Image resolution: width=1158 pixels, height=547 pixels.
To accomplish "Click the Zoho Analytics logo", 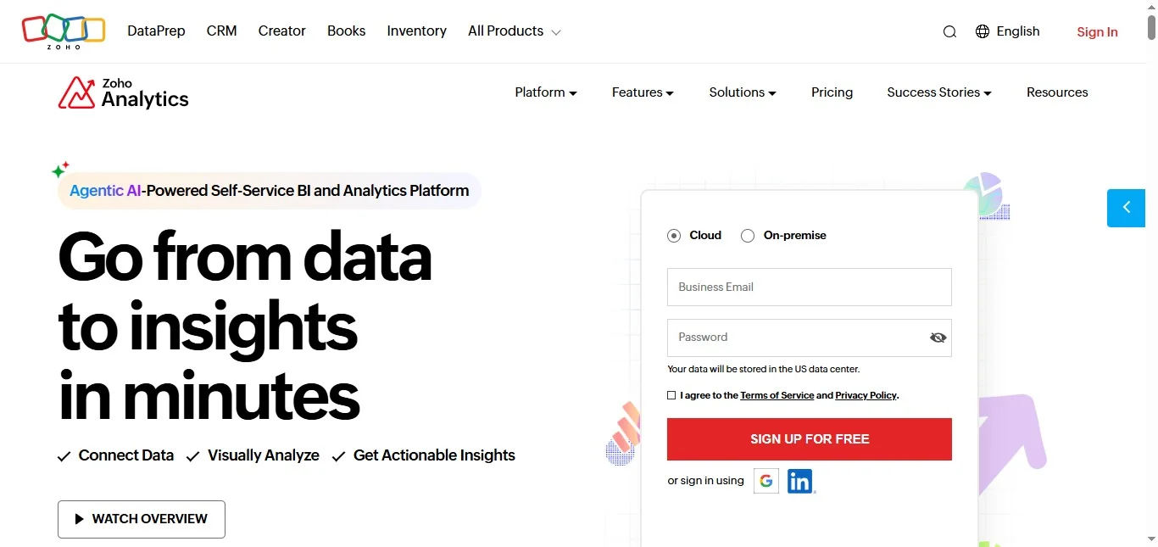I will (x=124, y=92).
